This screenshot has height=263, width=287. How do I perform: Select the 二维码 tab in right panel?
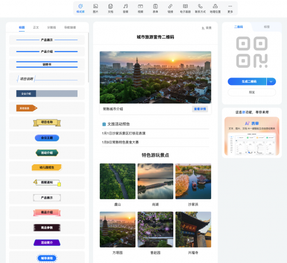[x=238, y=27]
